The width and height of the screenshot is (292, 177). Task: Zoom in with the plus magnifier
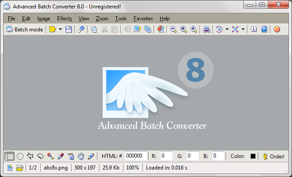pyautogui.click(x=193, y=30)
